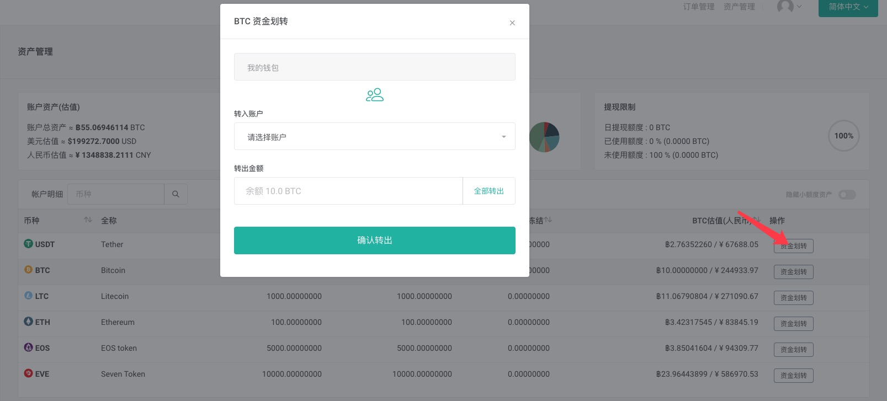
Task: Click 资金划转 in the ETH row
Action: coord(794,324)
